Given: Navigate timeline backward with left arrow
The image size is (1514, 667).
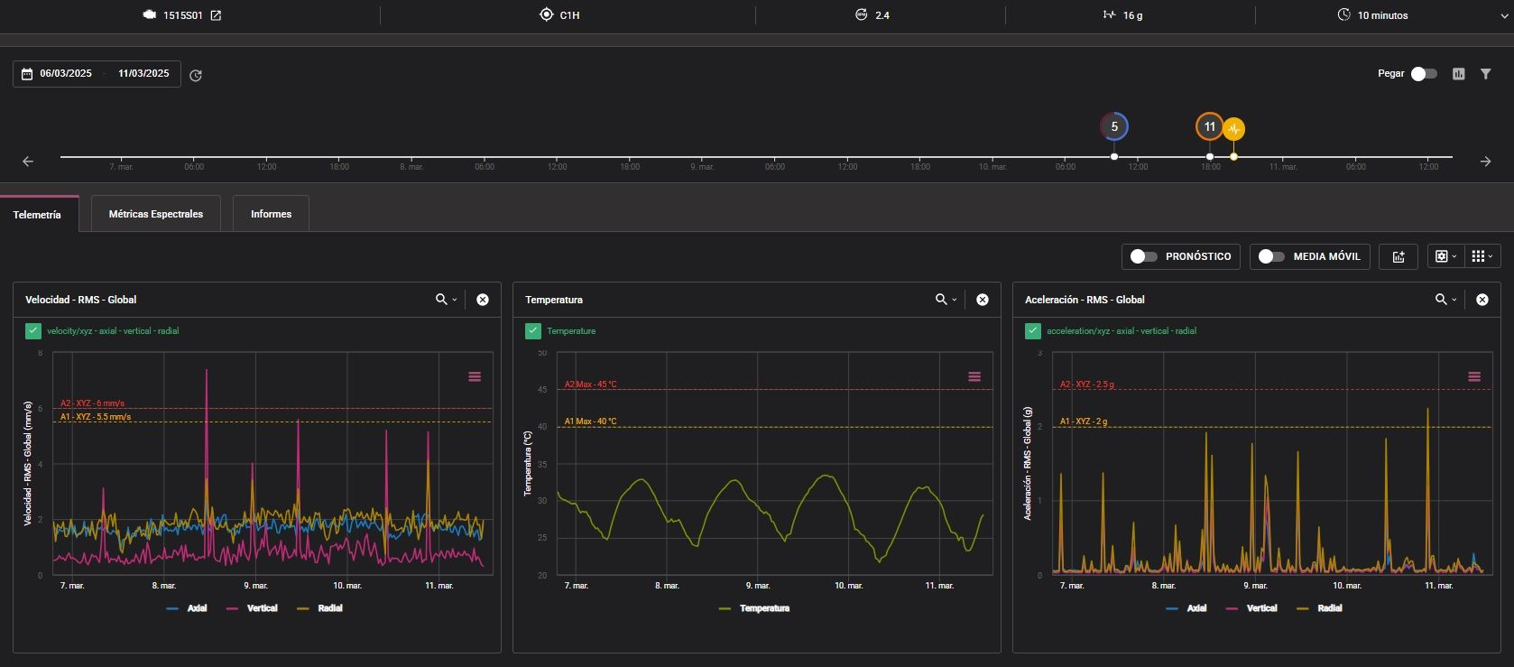Looking at the screenshot, I should click(x=28, y=162).
